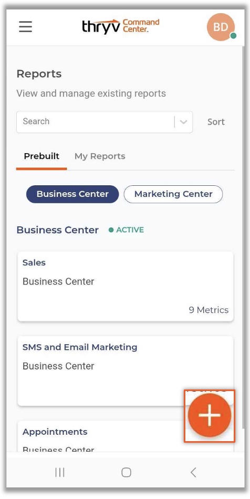Open the Android recent apps icon
Viewport: 250px width, 499px height.
(60, 472)
